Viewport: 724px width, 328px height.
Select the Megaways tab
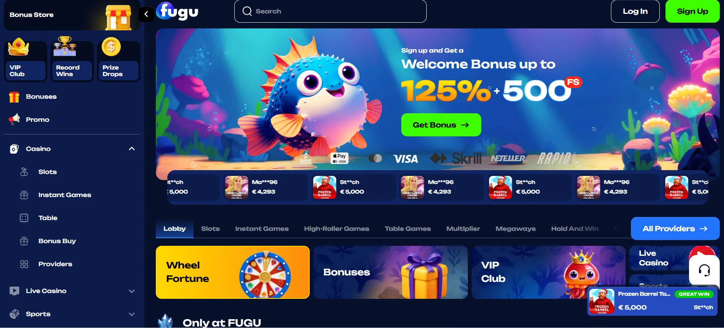[515, 229]
